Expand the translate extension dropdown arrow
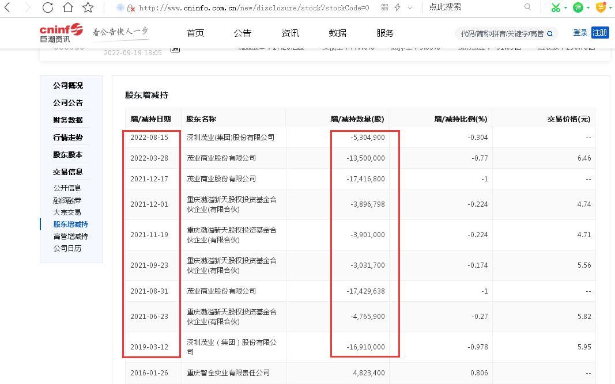Screen dimensions: 615x384 tap(588, 8)
